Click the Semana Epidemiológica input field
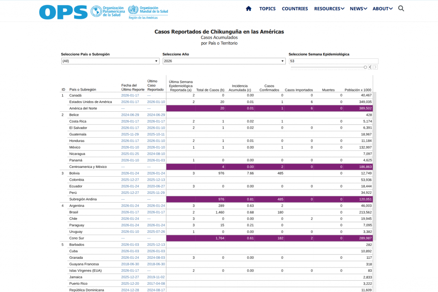The width and height of the screenshot is (438, 292). pyautogui.click(x=333, y=61)
